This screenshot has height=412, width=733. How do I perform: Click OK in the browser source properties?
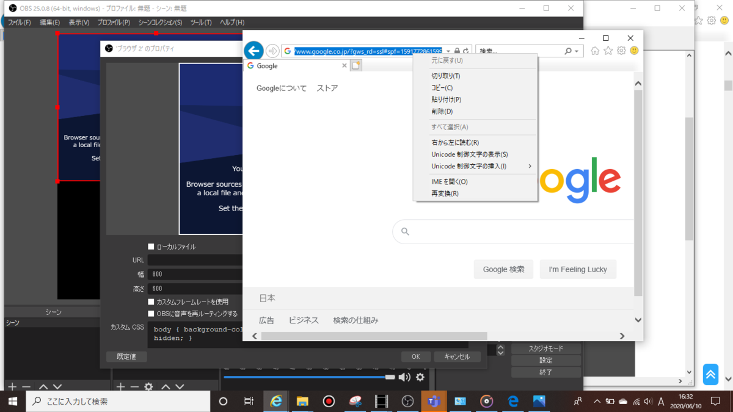[x=415, y=356]
